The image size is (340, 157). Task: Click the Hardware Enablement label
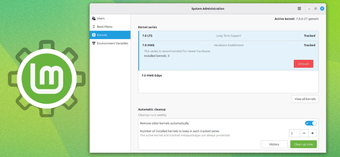[228, 45]
